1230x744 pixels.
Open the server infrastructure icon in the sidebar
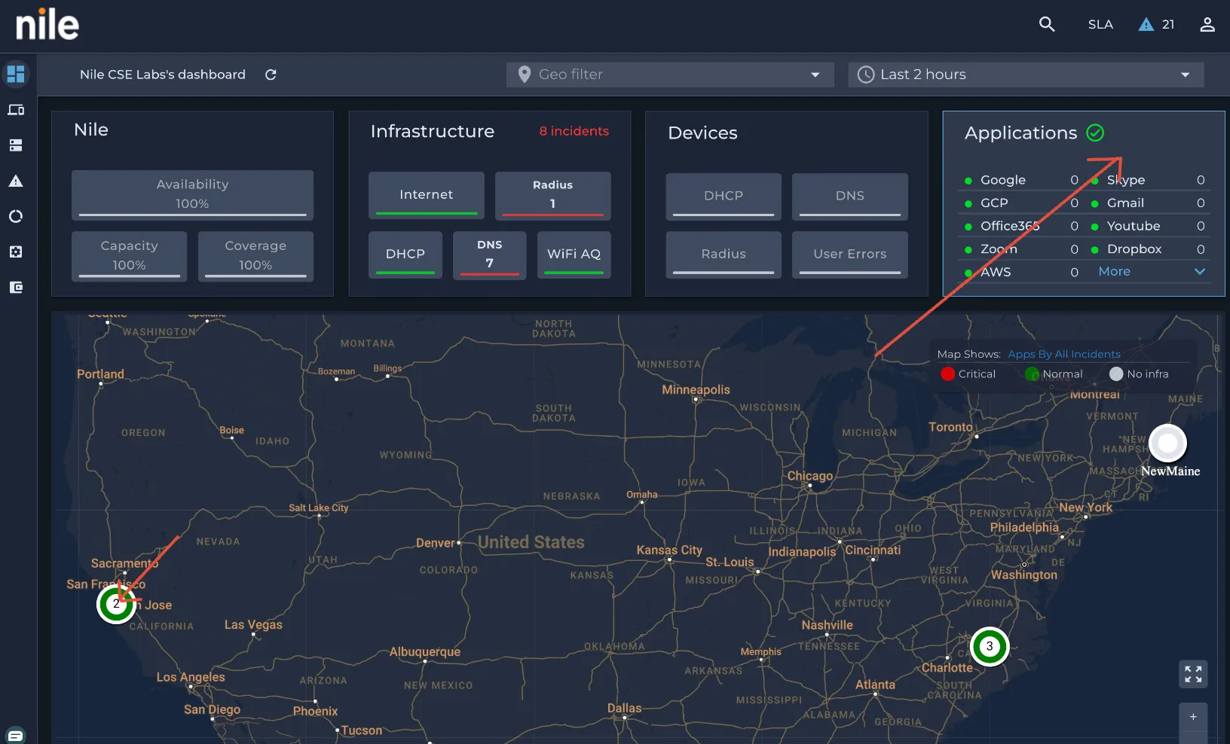coord(16,145)
